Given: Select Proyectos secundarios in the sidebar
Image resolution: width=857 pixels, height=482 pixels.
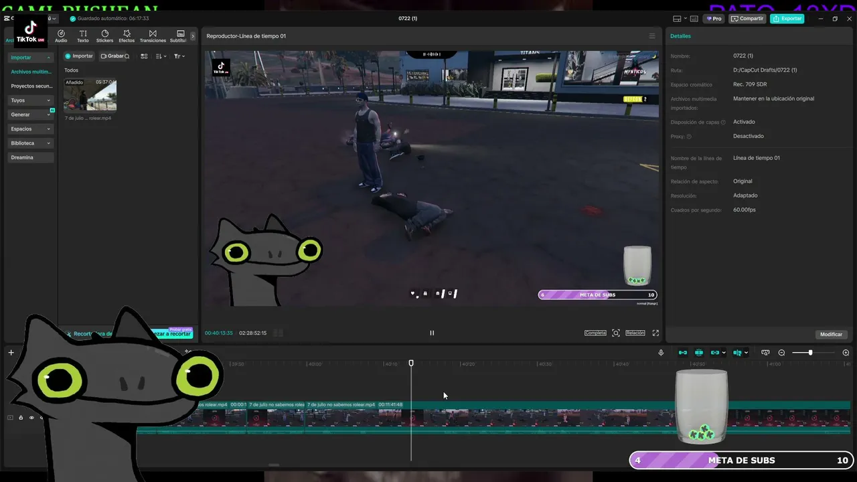Looking at the screenshot, I should 31,86.
